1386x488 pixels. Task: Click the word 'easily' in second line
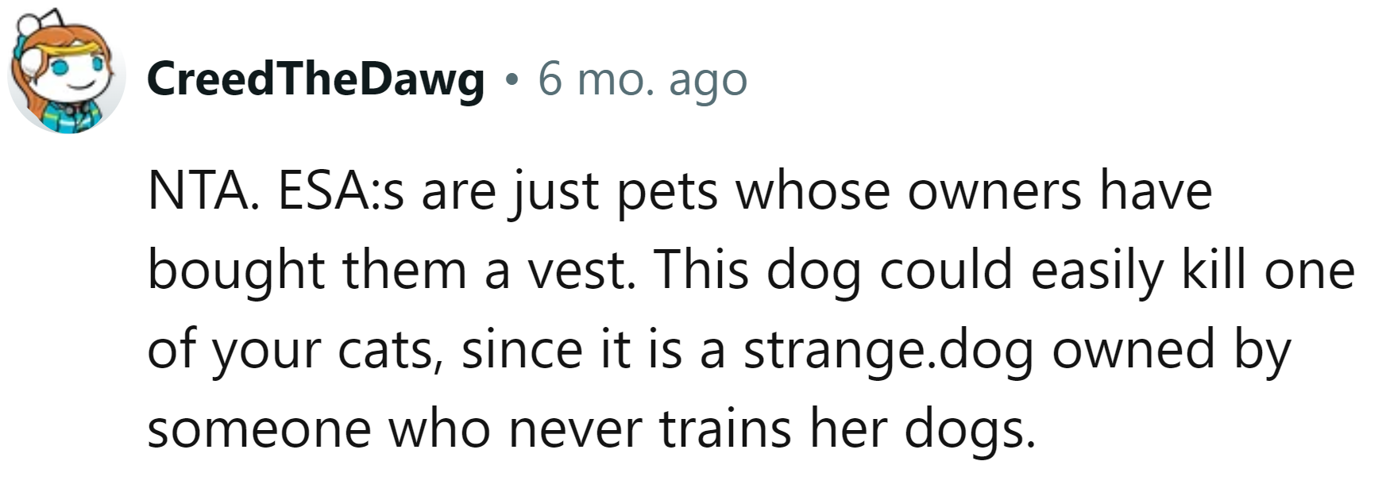(x=1097, y=271)
